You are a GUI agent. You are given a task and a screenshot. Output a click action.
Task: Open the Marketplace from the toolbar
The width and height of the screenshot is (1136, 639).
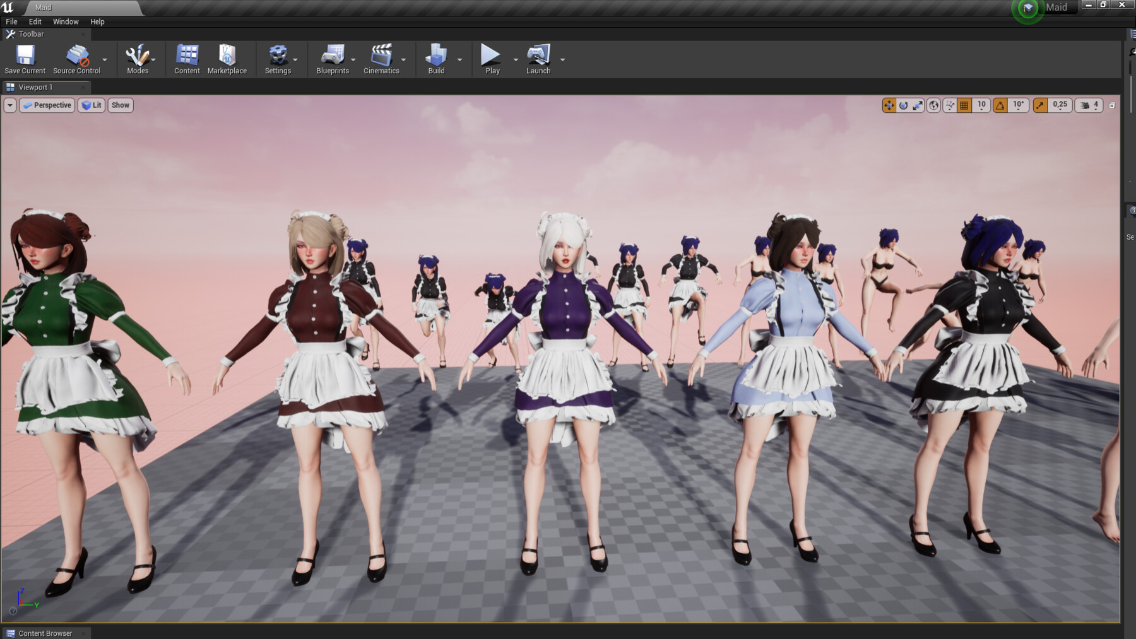[227, 59]
